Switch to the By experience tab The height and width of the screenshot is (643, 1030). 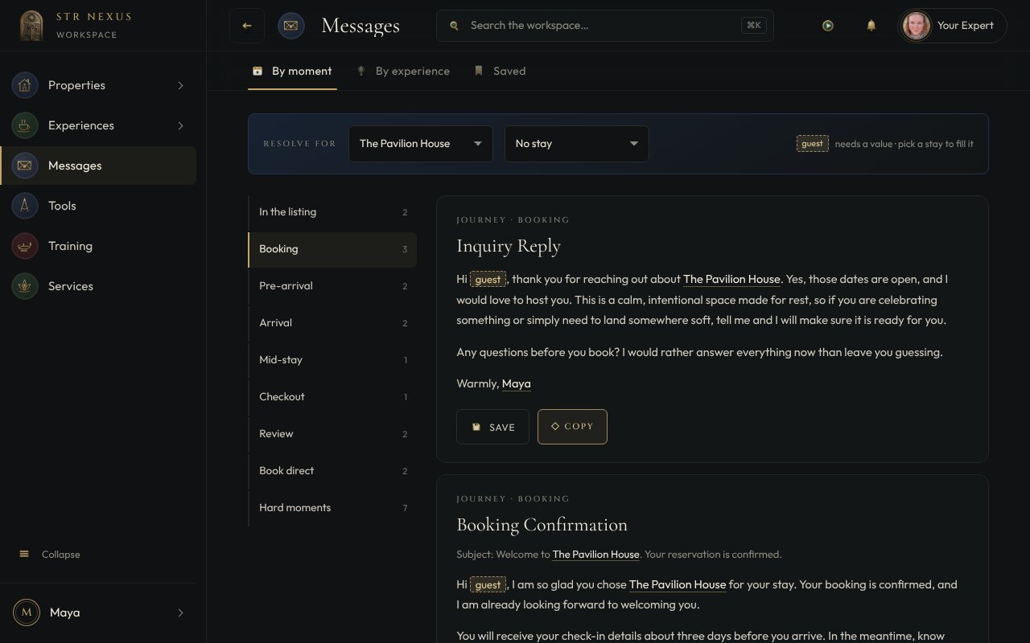404,71
